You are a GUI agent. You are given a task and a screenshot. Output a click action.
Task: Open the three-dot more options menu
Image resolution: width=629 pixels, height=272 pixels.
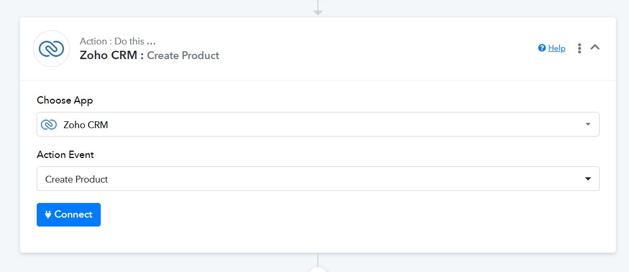click(579, 48)
